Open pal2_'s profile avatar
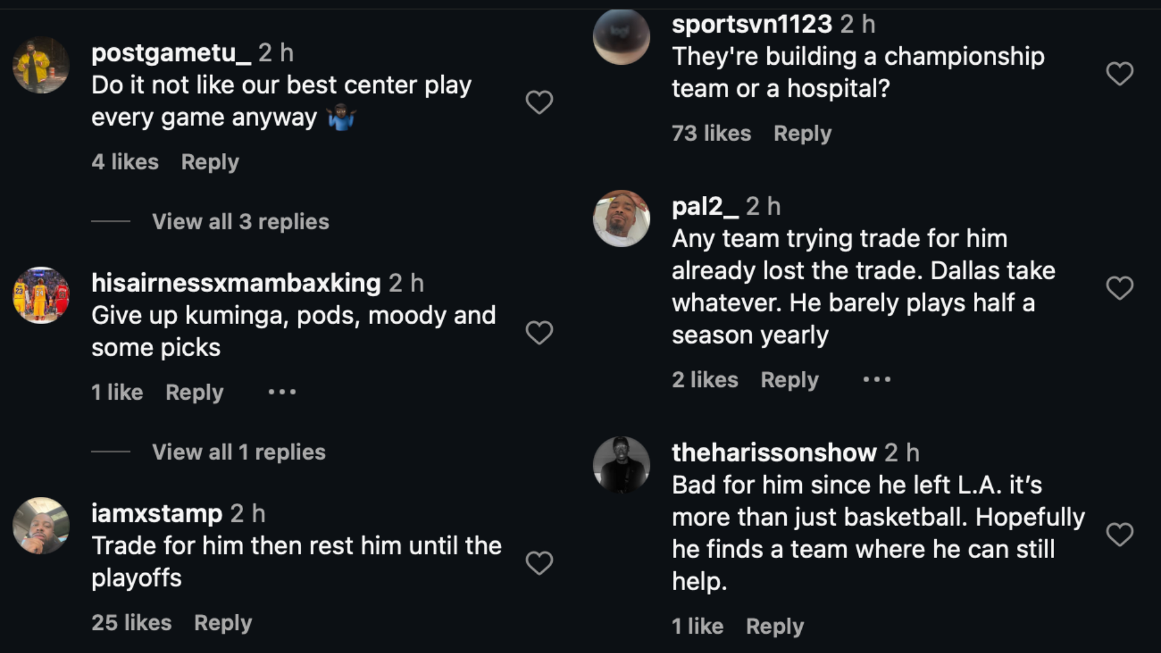Screen dimensions: 1161x653 point(622,218)
